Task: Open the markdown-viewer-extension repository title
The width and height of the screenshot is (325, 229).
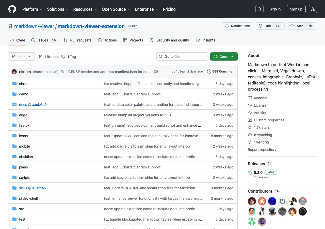Action: point(91,26)
